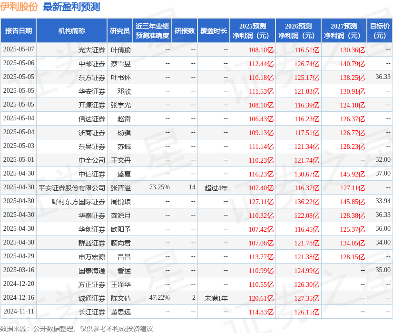Viewport: 393px width, 333px height.
Task: Click the 2027预测净利润 column header
Action: [344, 31]
